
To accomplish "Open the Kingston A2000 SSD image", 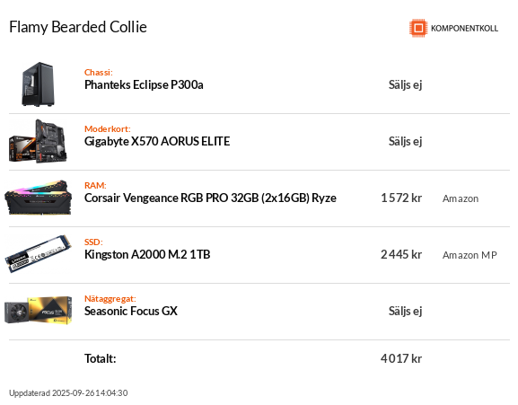I will 38,254.
